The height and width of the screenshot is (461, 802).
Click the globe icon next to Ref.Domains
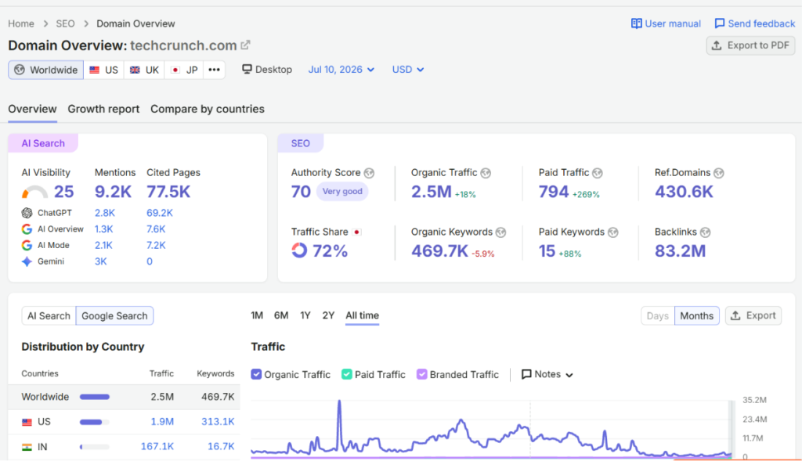click(719, 173)
